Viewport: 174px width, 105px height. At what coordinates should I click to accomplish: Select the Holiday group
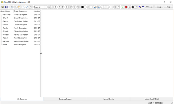[6, 35]
